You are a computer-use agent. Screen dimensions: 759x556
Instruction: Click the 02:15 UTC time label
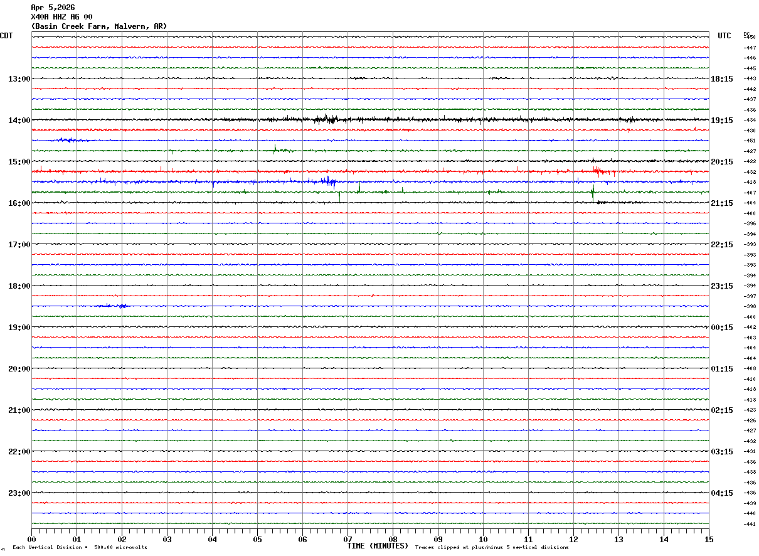(x=722, y=410)
